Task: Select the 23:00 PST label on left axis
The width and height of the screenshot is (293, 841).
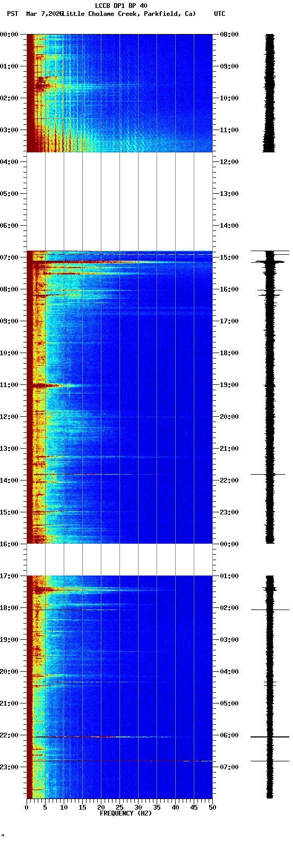Action: pyautogui.click(x=9, y=767)
